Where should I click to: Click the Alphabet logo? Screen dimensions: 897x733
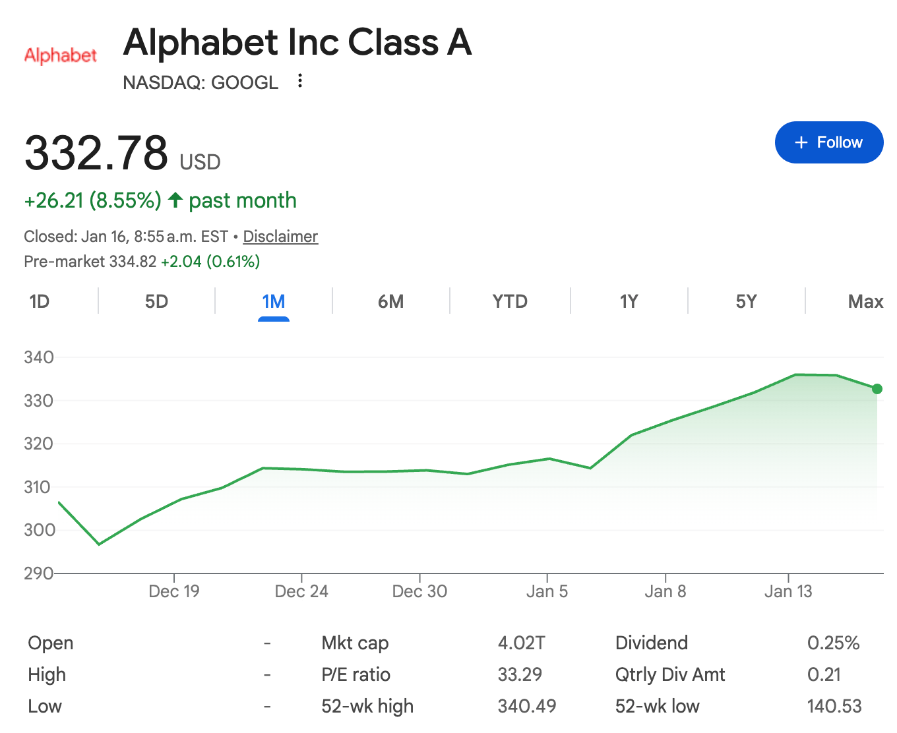(x=60, y=55)
